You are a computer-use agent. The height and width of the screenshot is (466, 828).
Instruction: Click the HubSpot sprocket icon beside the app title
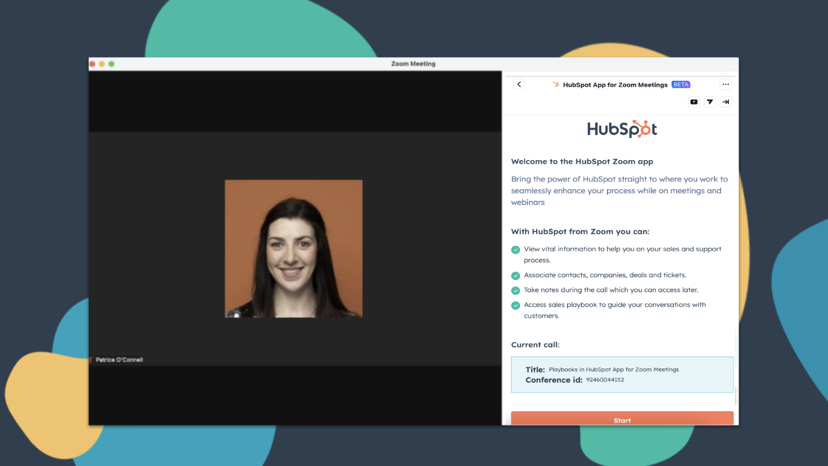coord(557,84)
